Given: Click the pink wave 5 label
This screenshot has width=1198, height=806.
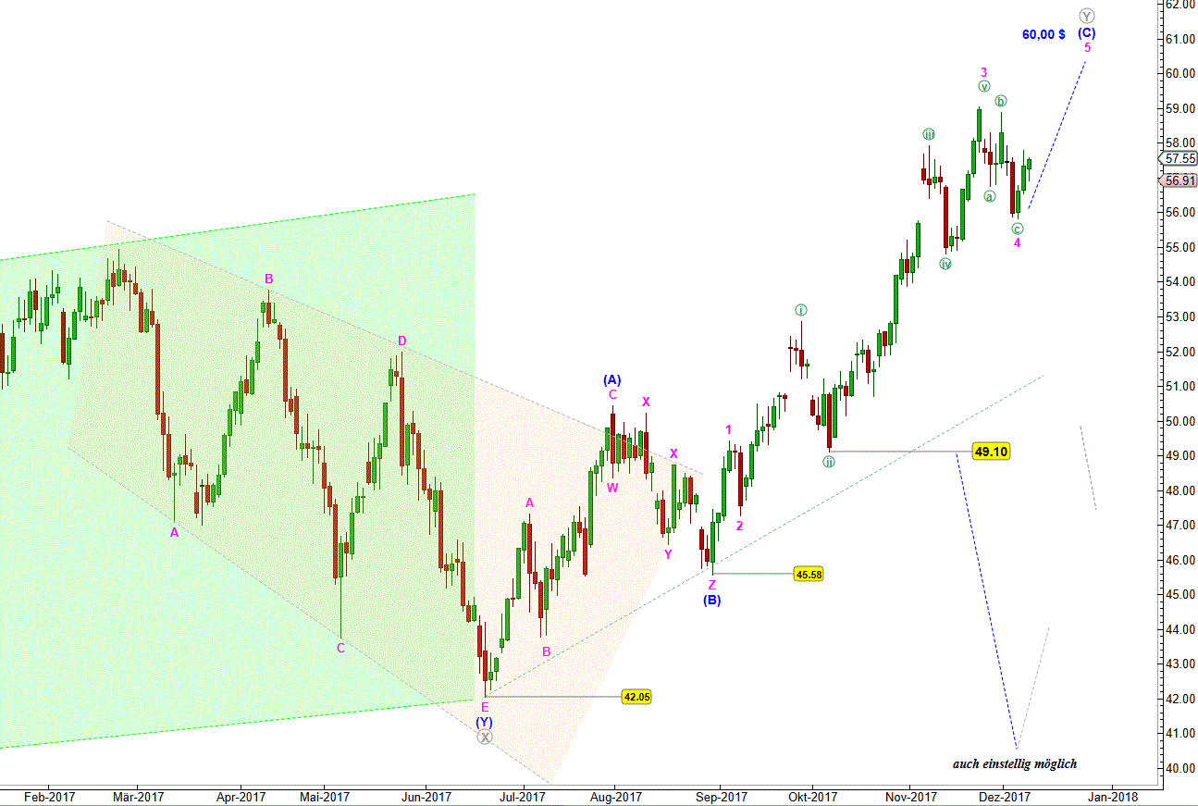Looking at the screenshot, I should click(x=1087, y=47).
